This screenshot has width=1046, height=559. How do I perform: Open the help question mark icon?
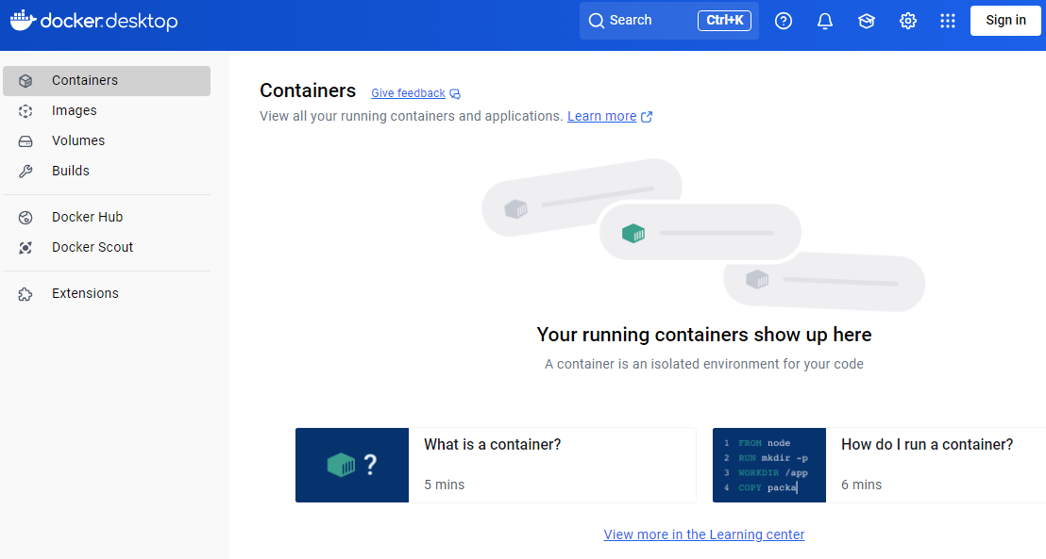784,21
